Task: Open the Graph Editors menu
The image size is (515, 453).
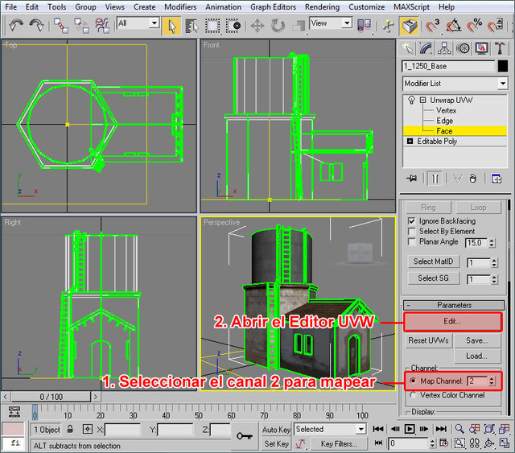Action: point(273,6)
